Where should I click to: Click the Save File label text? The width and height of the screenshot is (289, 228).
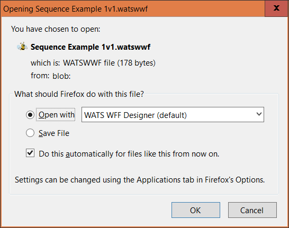(x=54, y=133)
